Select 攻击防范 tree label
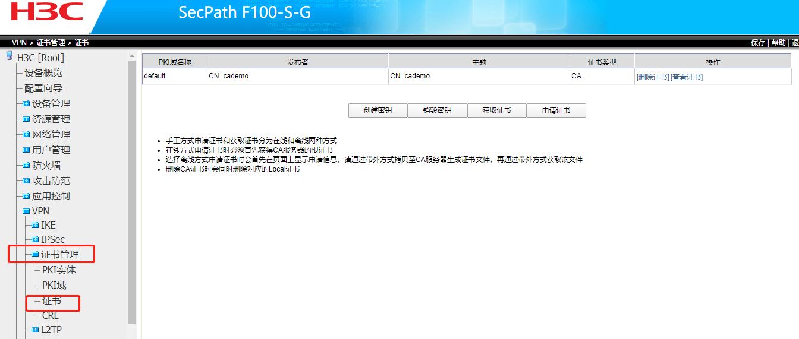The image size is (799, 339). click(x=51, y=180)
